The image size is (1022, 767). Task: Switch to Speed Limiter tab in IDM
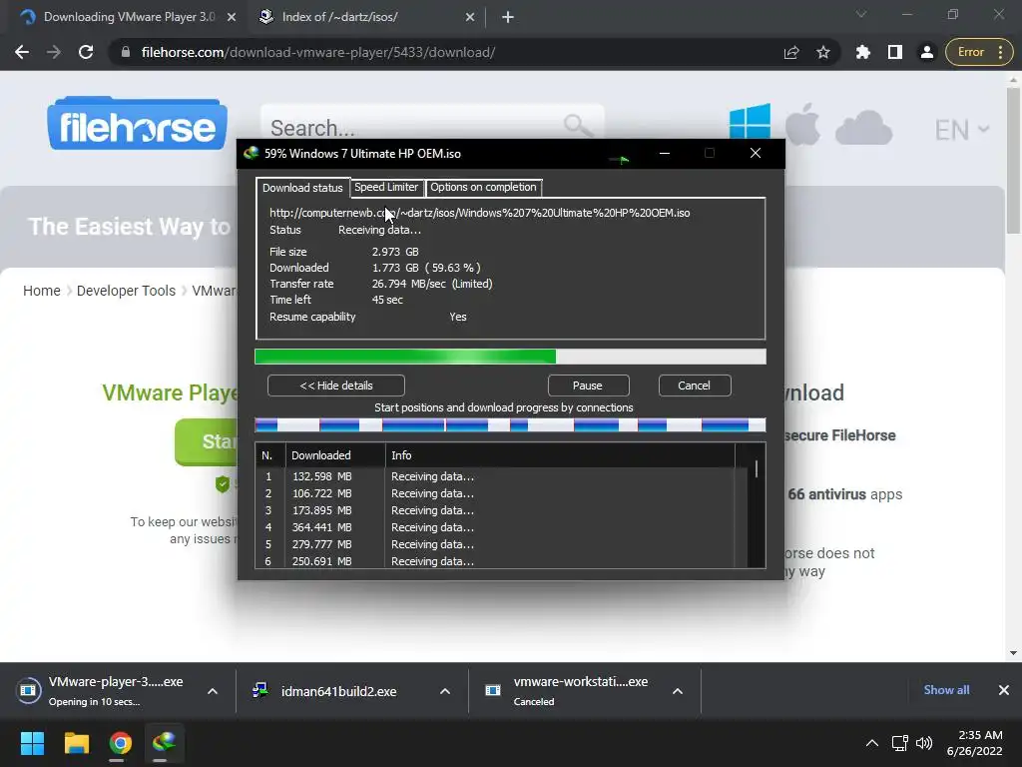(386, 187)
